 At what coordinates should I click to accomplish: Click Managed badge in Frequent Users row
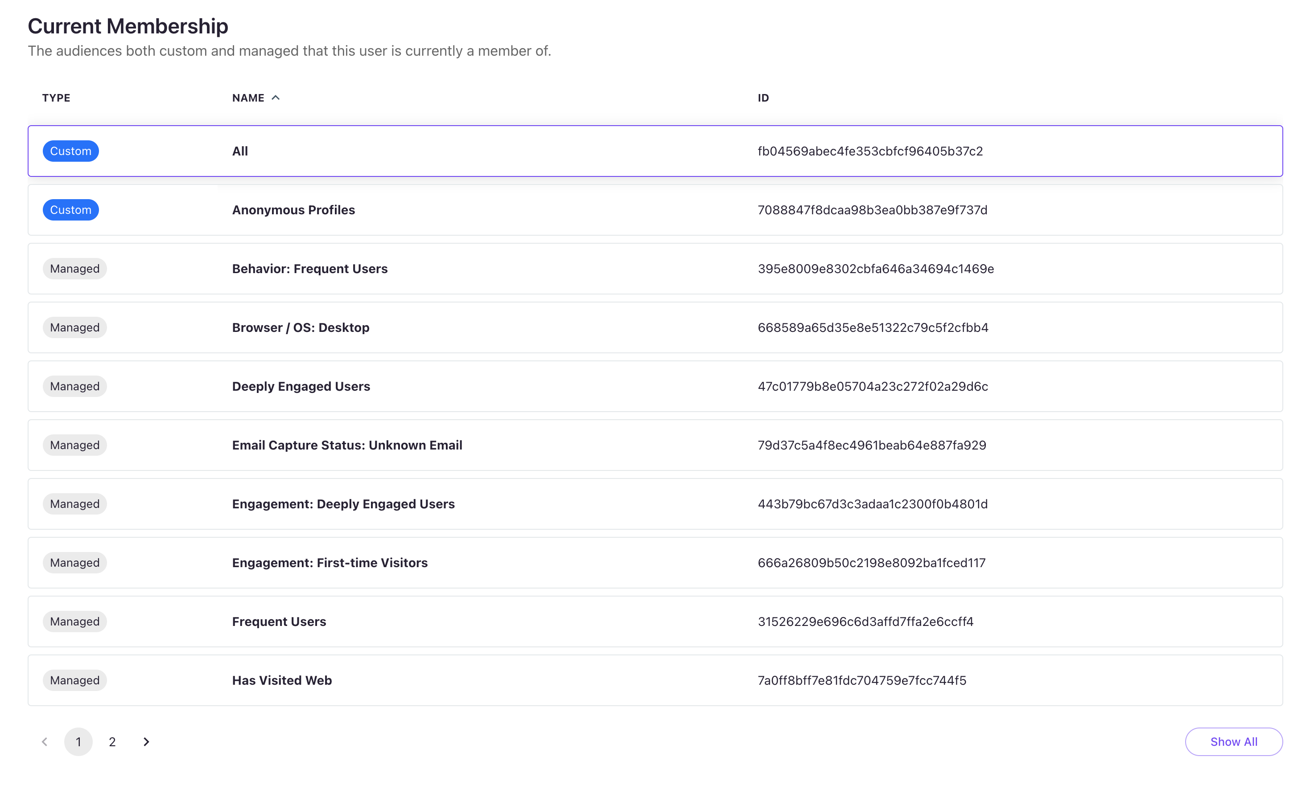click(74, 621)
